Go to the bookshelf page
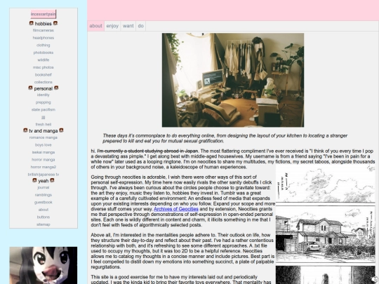 [x=44, y=74]
